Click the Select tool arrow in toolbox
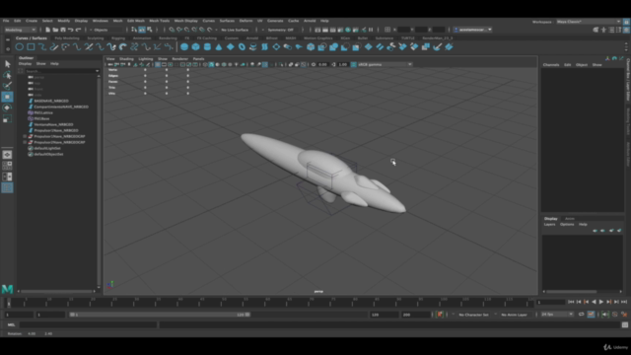This screenshot has height=355, width=631. click(7, 64)
